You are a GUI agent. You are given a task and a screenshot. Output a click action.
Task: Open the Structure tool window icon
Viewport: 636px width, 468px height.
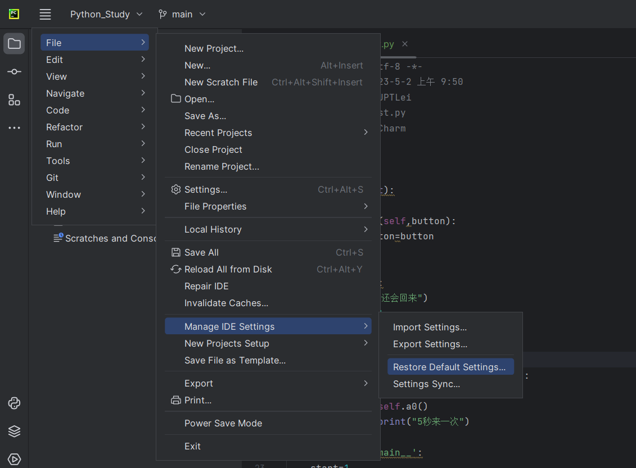pos(14,99)
